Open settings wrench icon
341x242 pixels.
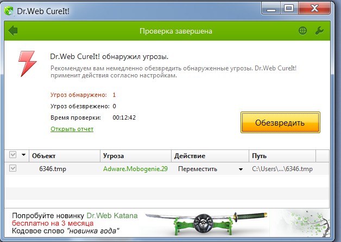tap(319, 30)
